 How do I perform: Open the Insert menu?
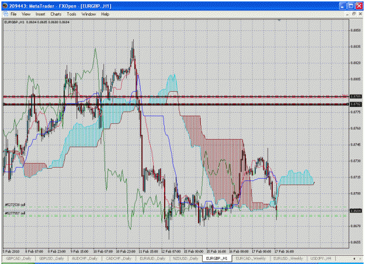click(40, 14)
